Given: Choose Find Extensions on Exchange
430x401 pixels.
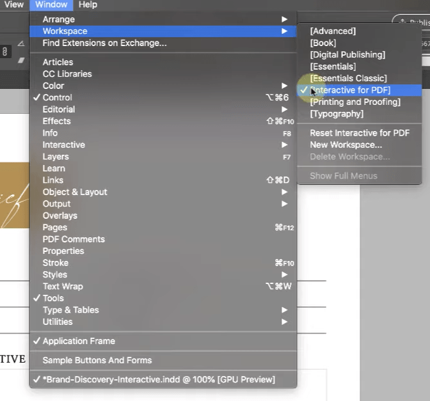Looking at the screenshot, I should coord(163,43).
